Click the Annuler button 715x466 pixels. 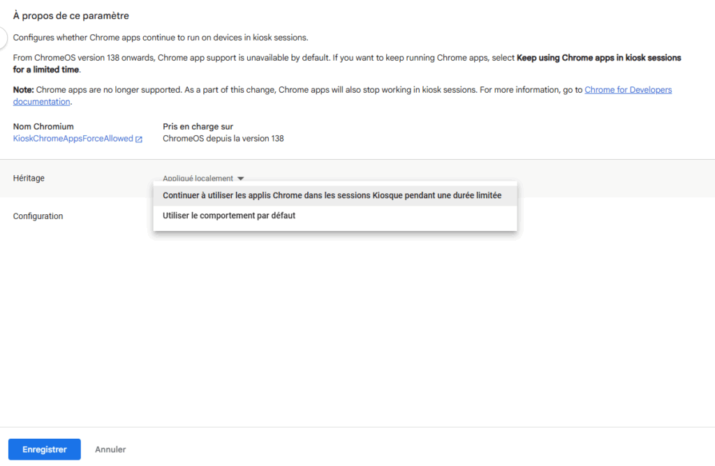[x=110, y=449]
